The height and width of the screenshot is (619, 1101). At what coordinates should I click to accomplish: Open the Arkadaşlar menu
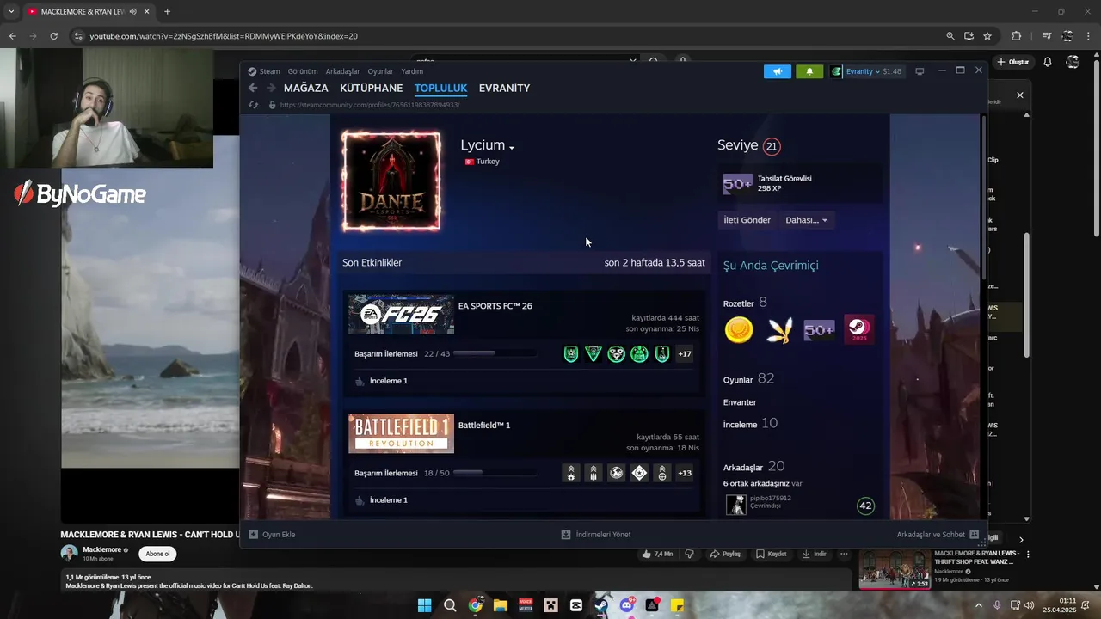342,71
